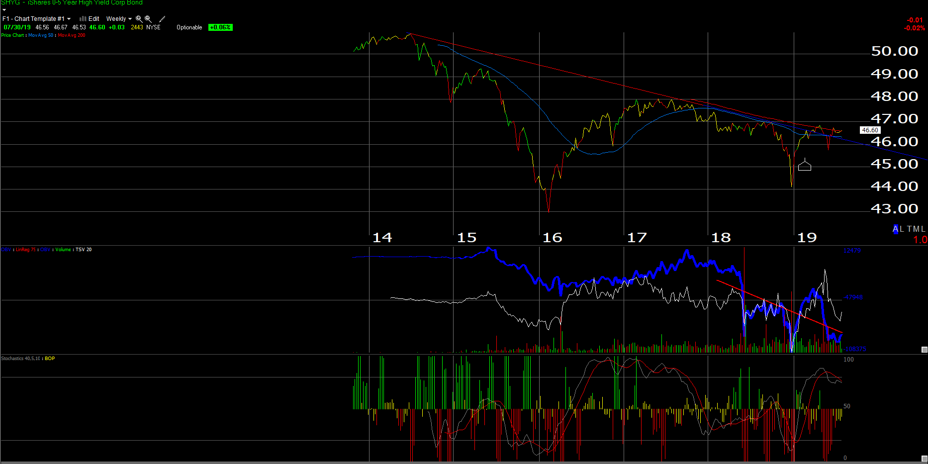This screenshot has width=928, height=464.
Task: Click the Stochastics 40,5,10 legend label
Action: coord(20,359)
